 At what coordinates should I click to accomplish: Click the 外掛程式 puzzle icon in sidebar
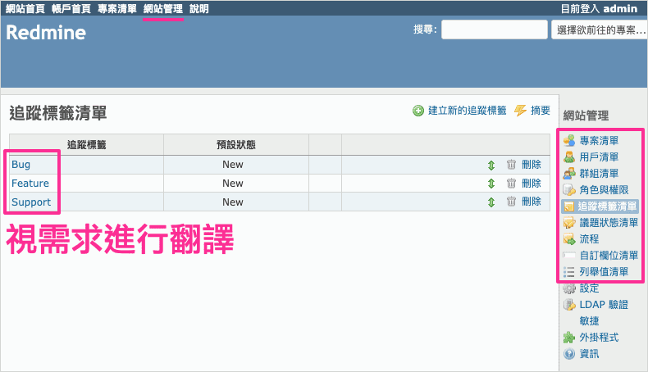[569, 338]
